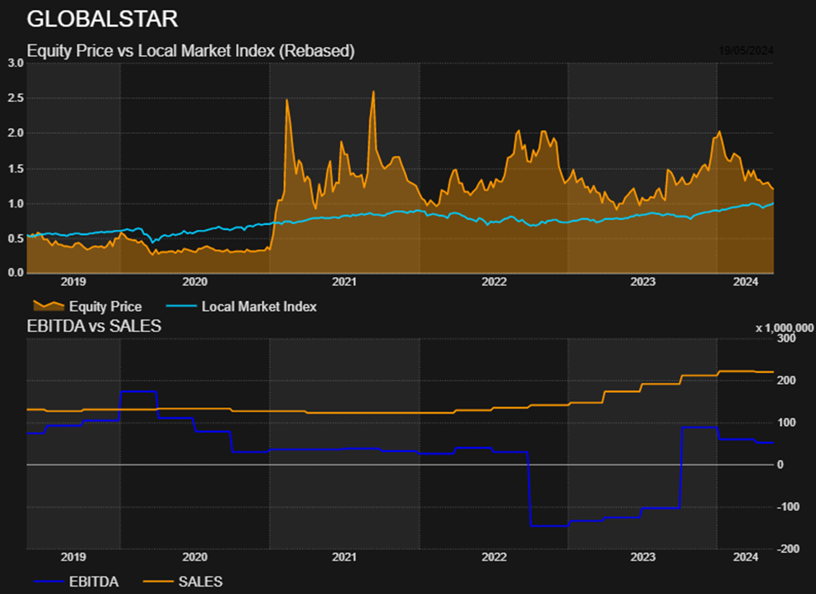The height and width of the screenshot is (594, 816).
Task: Toggle the Equity Price legend label
Action: [105, 307]
